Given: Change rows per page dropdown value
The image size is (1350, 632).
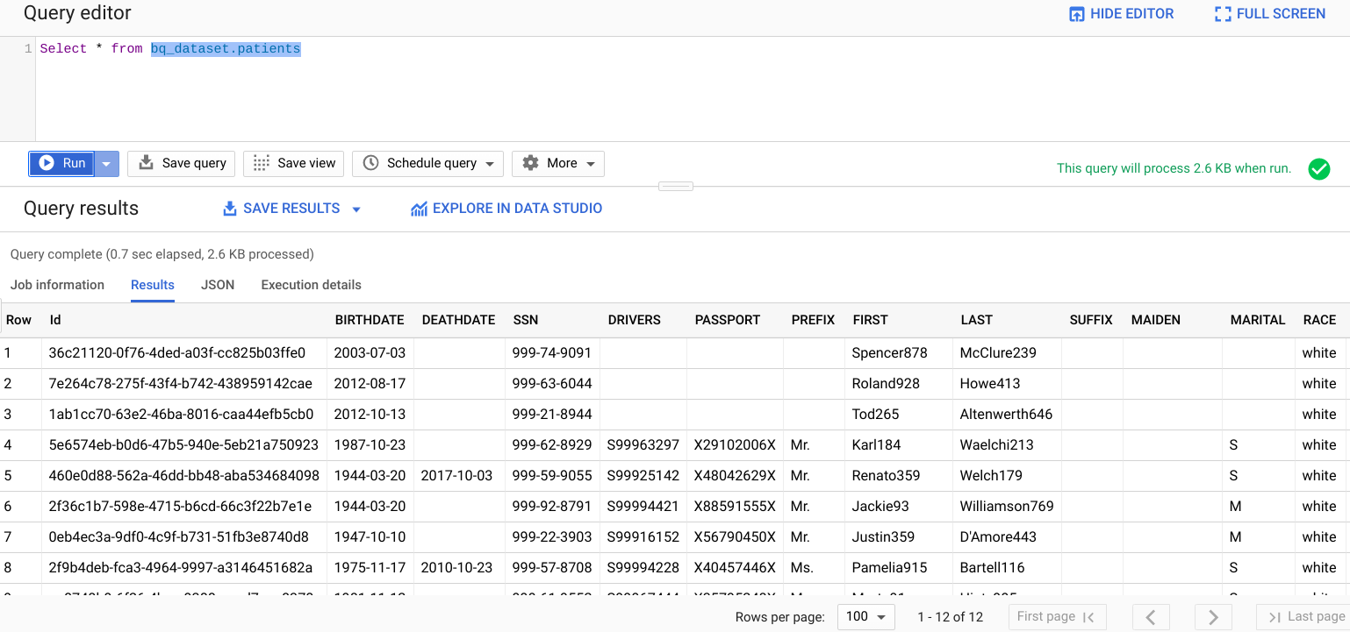Looking at the screenshot, I should click(865, 617).
